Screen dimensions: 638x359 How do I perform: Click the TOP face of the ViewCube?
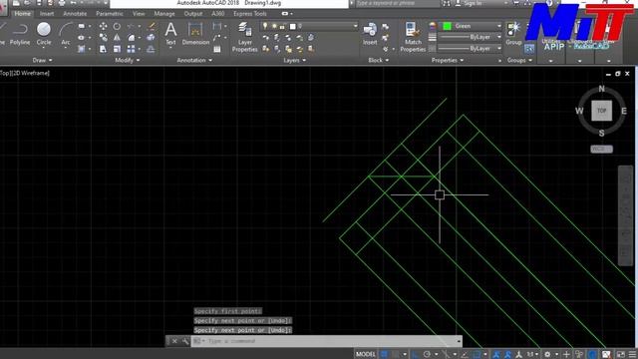602,111
